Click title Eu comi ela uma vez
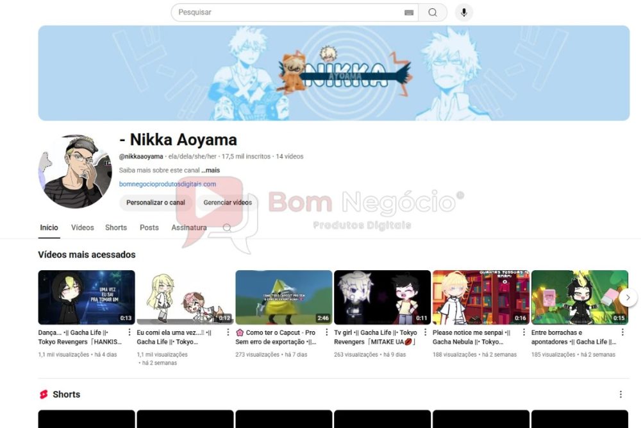Screen dimensions: 641x428 point(174,337)
